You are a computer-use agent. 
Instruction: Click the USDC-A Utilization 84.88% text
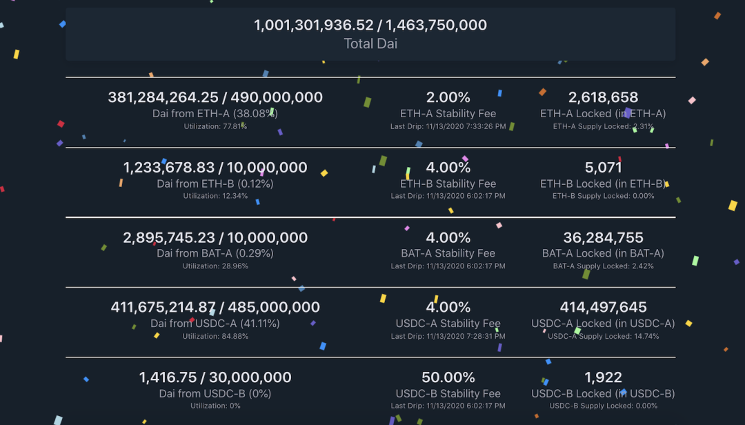(x=215, y=336)
